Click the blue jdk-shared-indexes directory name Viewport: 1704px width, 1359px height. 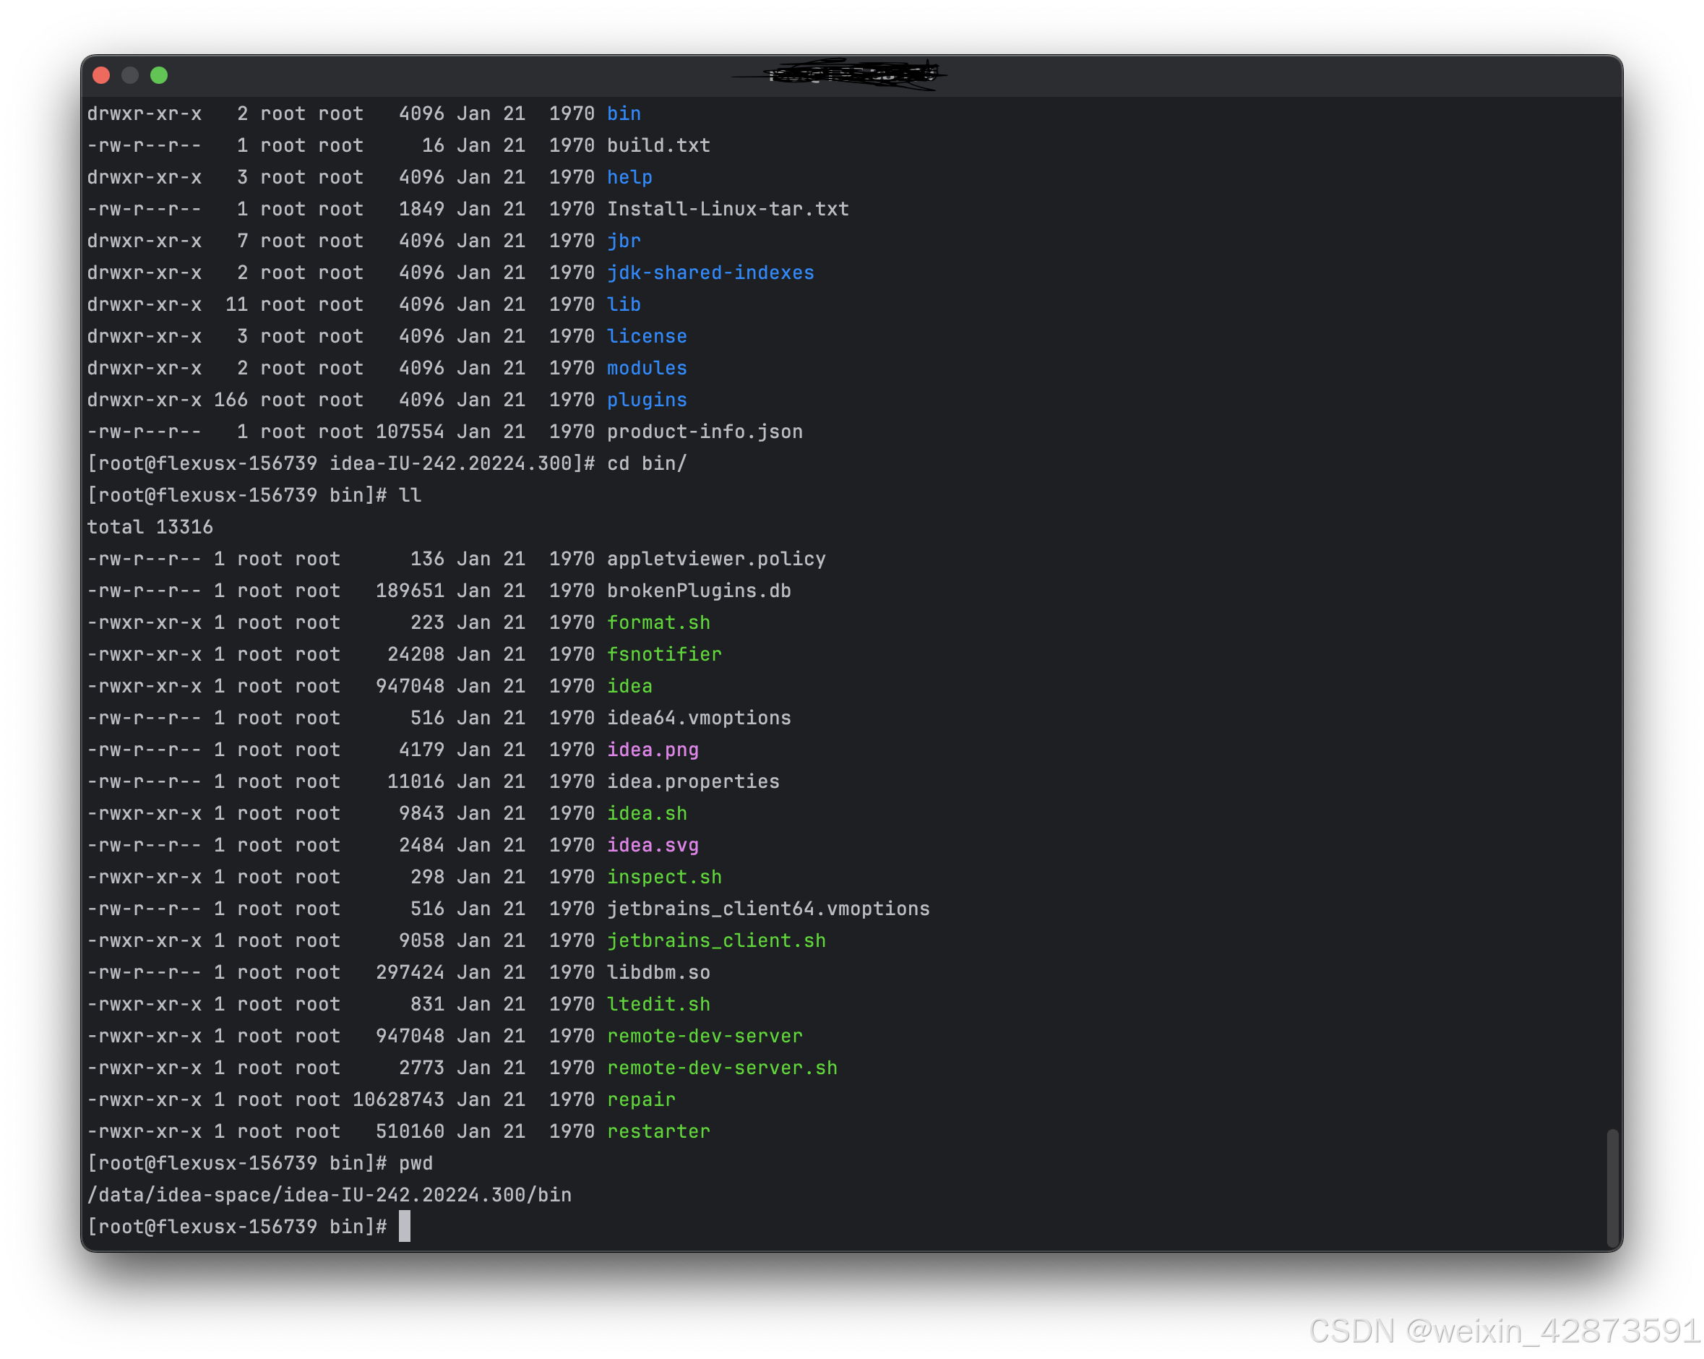pyautogui.click(x=710, y=273)
